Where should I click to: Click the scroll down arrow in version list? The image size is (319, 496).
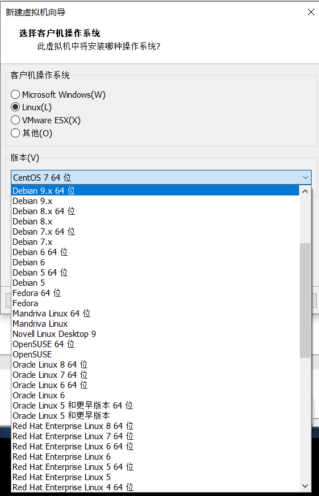305,486
